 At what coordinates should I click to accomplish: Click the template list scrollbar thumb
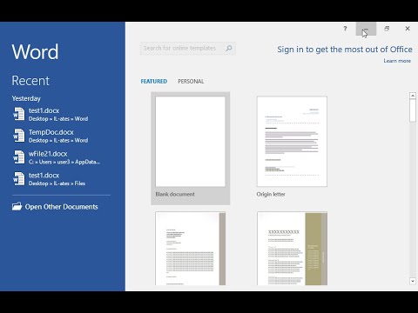click(x=413, y=110)
